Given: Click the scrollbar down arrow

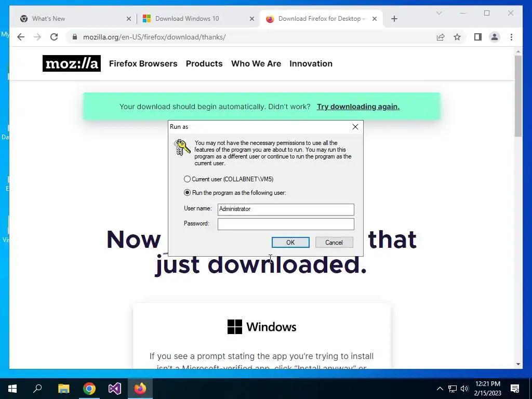Looking at the screenshot, I should coord(518,364).
